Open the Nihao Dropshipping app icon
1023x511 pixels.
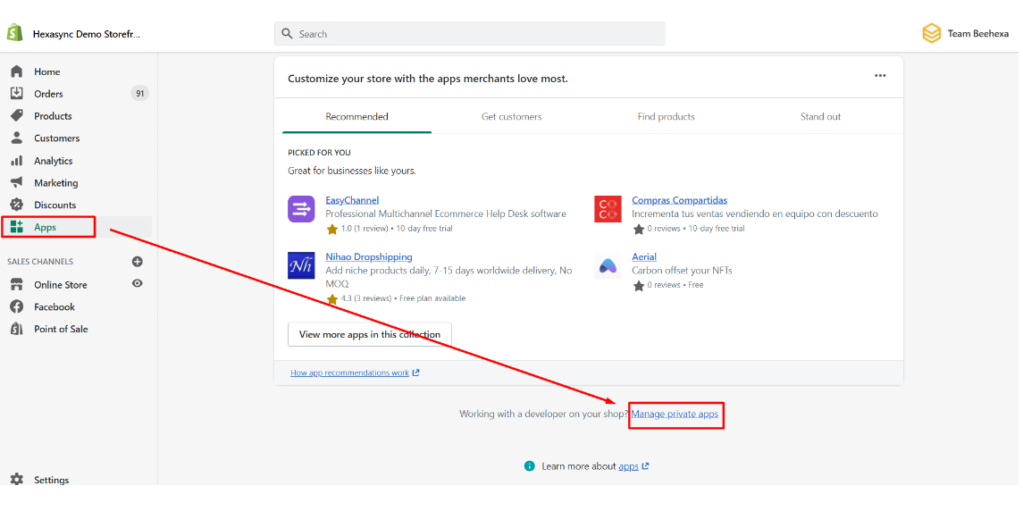[301, 265]
